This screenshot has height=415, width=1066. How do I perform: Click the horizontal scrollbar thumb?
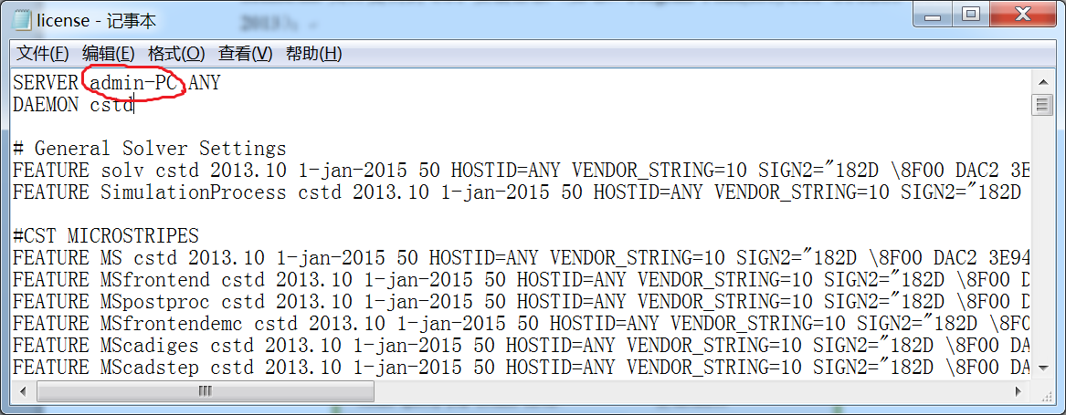pyautogui.click(x=206, y=391)
